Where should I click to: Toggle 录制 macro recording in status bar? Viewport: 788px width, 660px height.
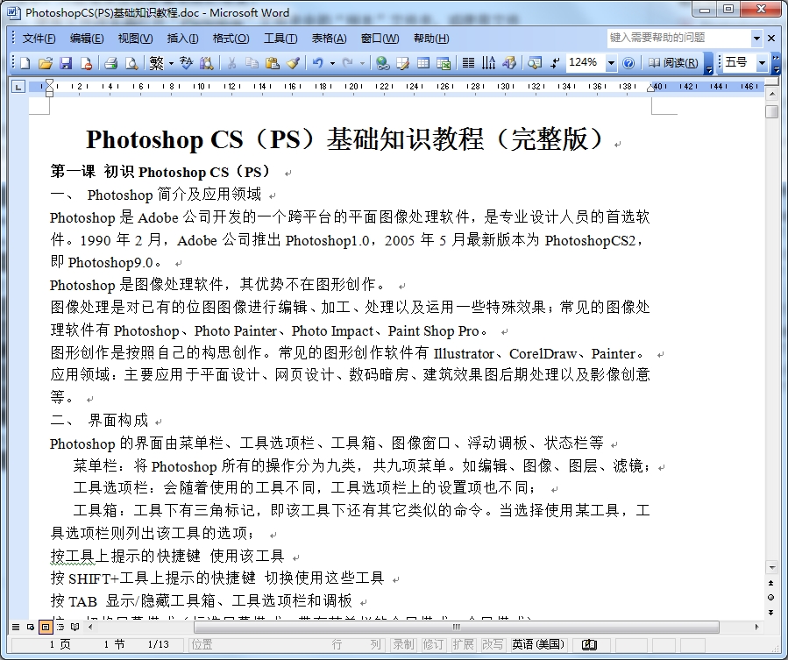coord(403,644)
